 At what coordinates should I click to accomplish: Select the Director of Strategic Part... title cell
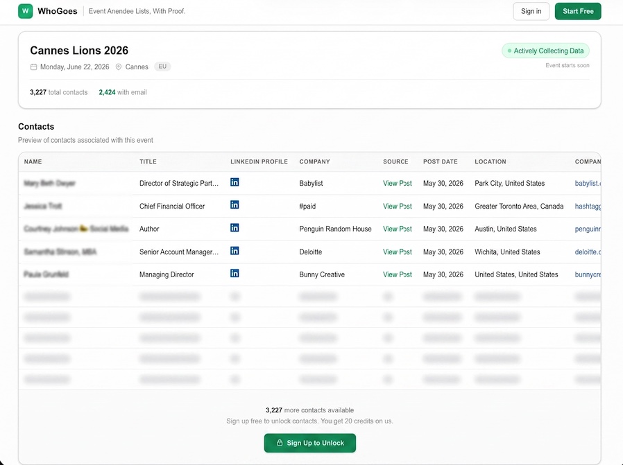pyautogui.click(x=179, y=184)
